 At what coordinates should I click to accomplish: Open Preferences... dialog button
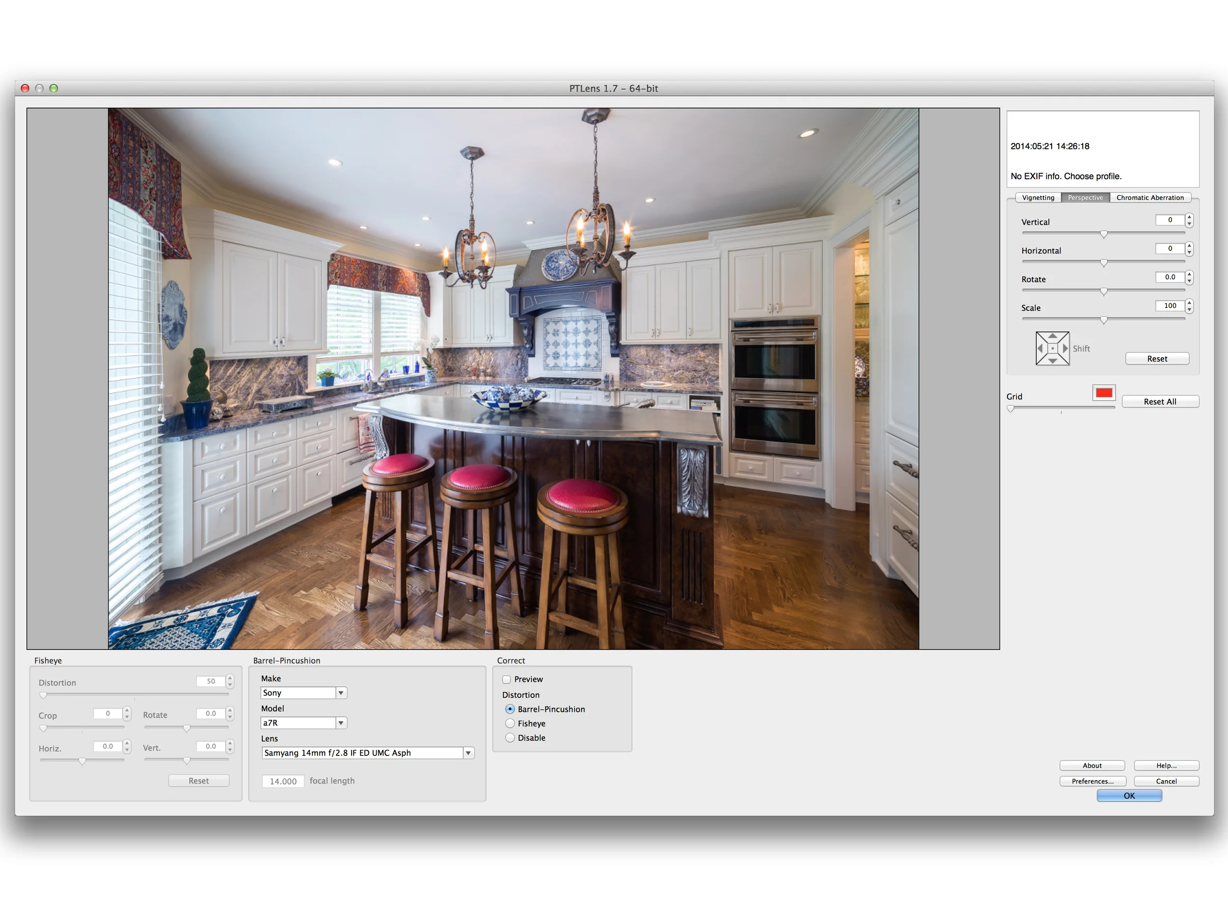point(1092,781)
